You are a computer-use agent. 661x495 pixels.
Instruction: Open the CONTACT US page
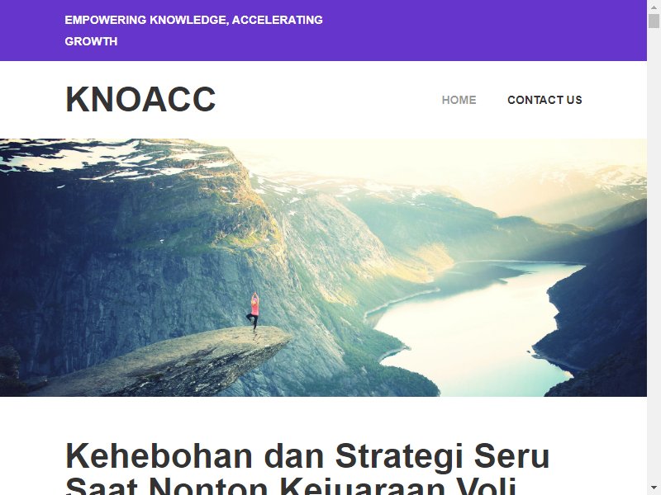(x=544, y=100)
